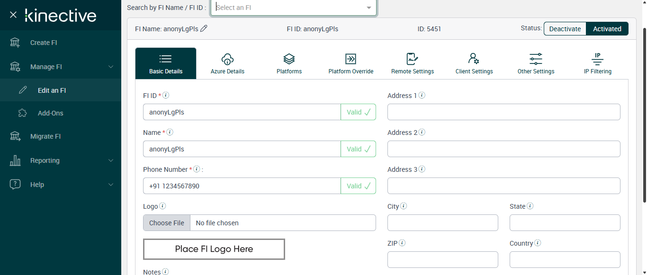Expand the Help sidebar section
This screenshot has width=647, height=275.
click(x=111, y=185)
